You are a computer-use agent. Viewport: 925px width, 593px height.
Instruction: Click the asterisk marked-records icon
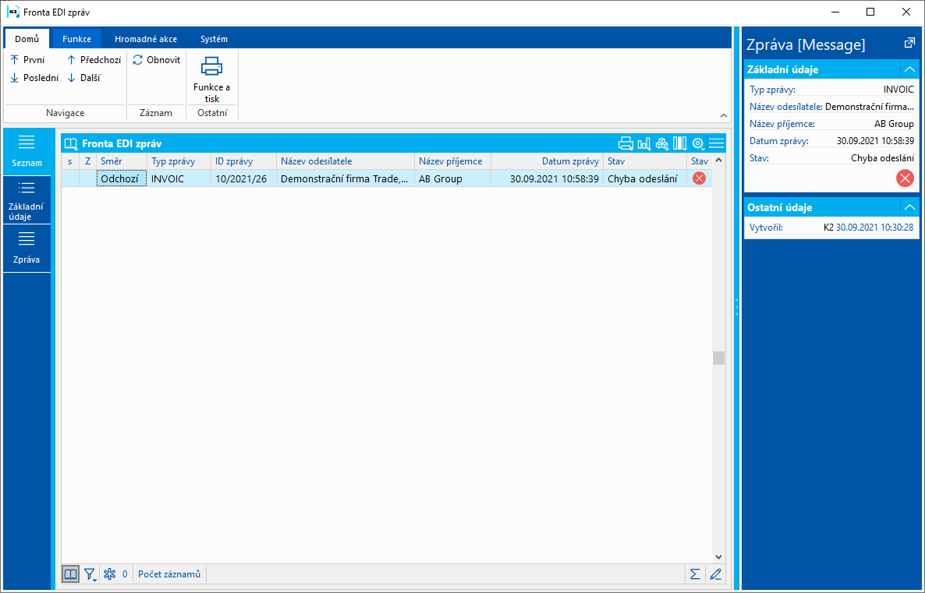pos(110,574)
